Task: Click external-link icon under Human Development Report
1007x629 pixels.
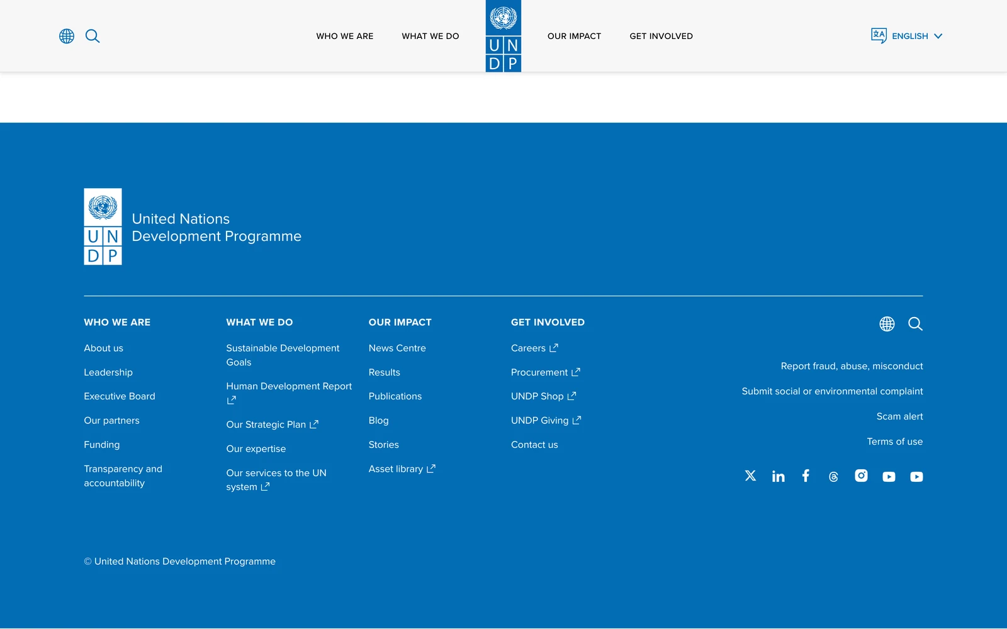Action: [231, 400]
